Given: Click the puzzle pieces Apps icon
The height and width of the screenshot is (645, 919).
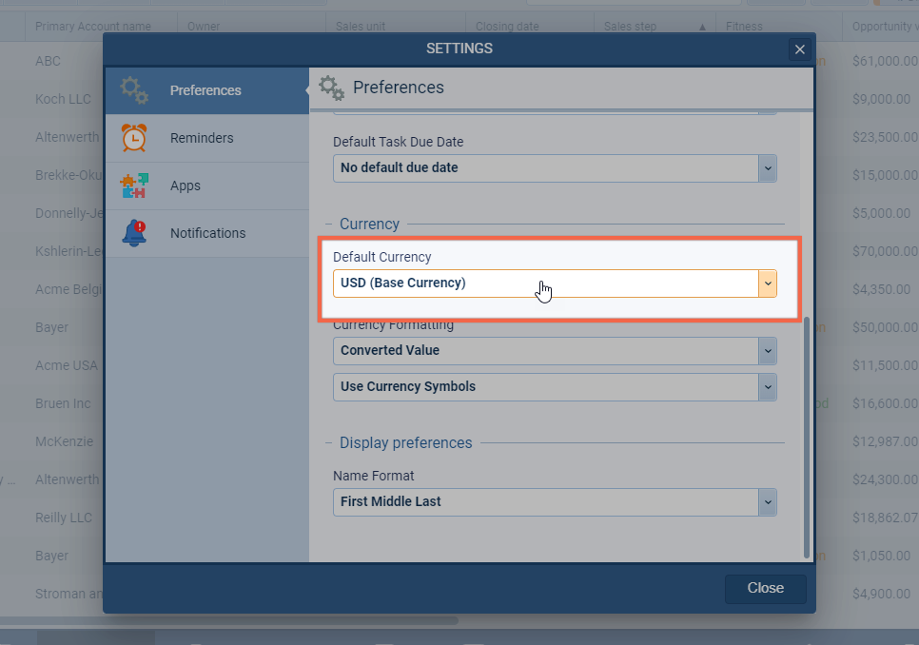Looking at the screenshot, I should click(x=134, y=186).
